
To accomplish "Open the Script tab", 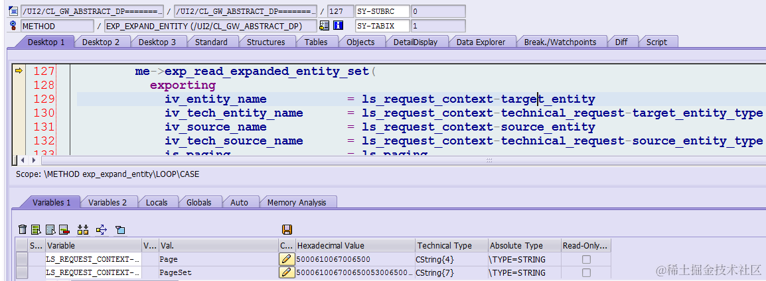I will (656, 42).
